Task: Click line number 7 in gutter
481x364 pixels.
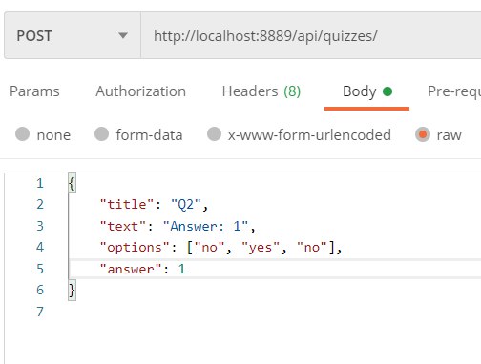Action: [x=40, y=312]
